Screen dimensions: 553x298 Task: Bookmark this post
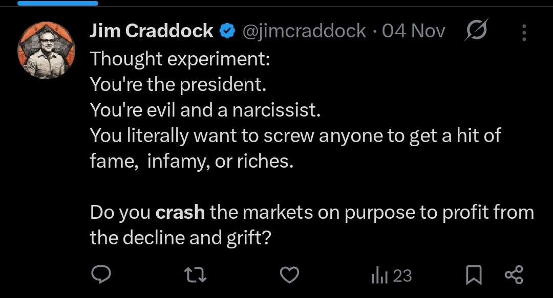coord(474,276)
